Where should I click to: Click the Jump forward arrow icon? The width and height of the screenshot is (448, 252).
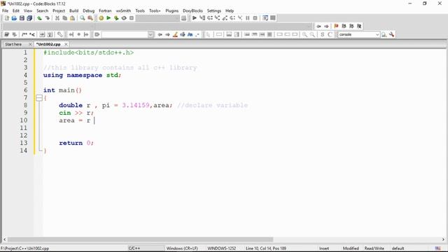tap(326, 27)
